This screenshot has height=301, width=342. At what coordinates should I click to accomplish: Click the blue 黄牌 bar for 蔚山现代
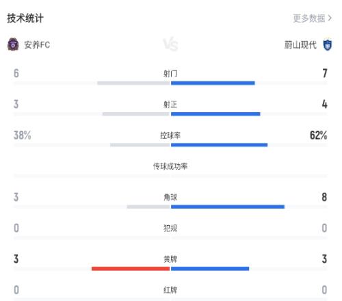(210, 269)
